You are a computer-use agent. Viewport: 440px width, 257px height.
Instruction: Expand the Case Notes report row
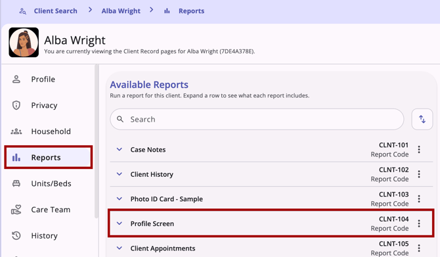coord(120,149)
